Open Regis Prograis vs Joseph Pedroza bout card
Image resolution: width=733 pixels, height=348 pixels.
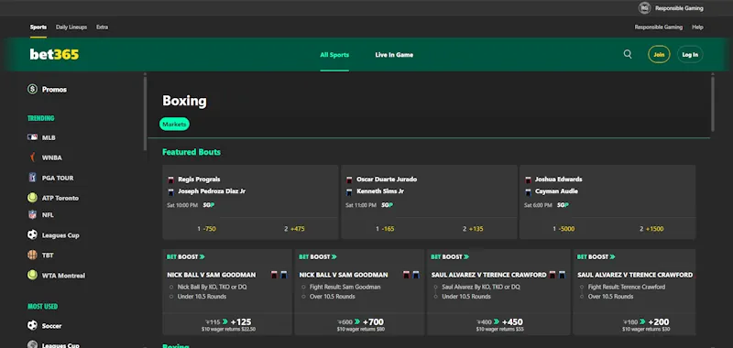(250, 201)
